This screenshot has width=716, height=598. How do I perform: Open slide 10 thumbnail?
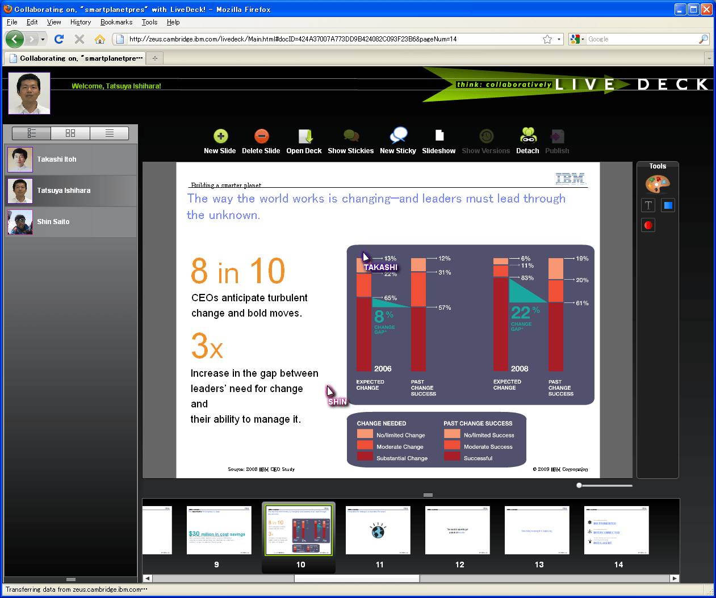[299, 530]
